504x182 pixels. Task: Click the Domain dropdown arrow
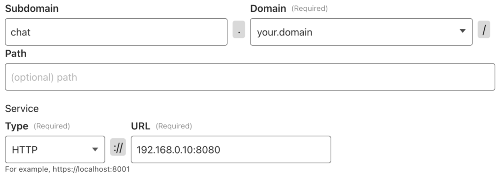pyautogui.click(x=463, y=31)
